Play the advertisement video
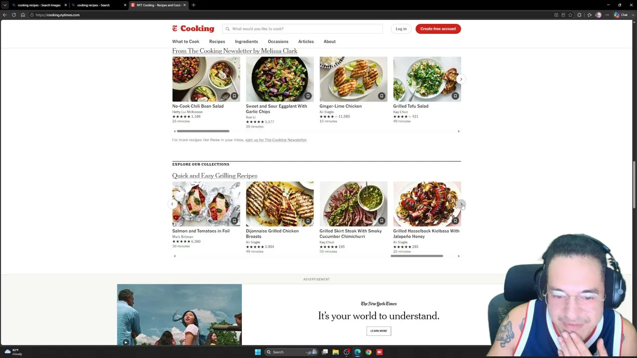 point(125,342)
